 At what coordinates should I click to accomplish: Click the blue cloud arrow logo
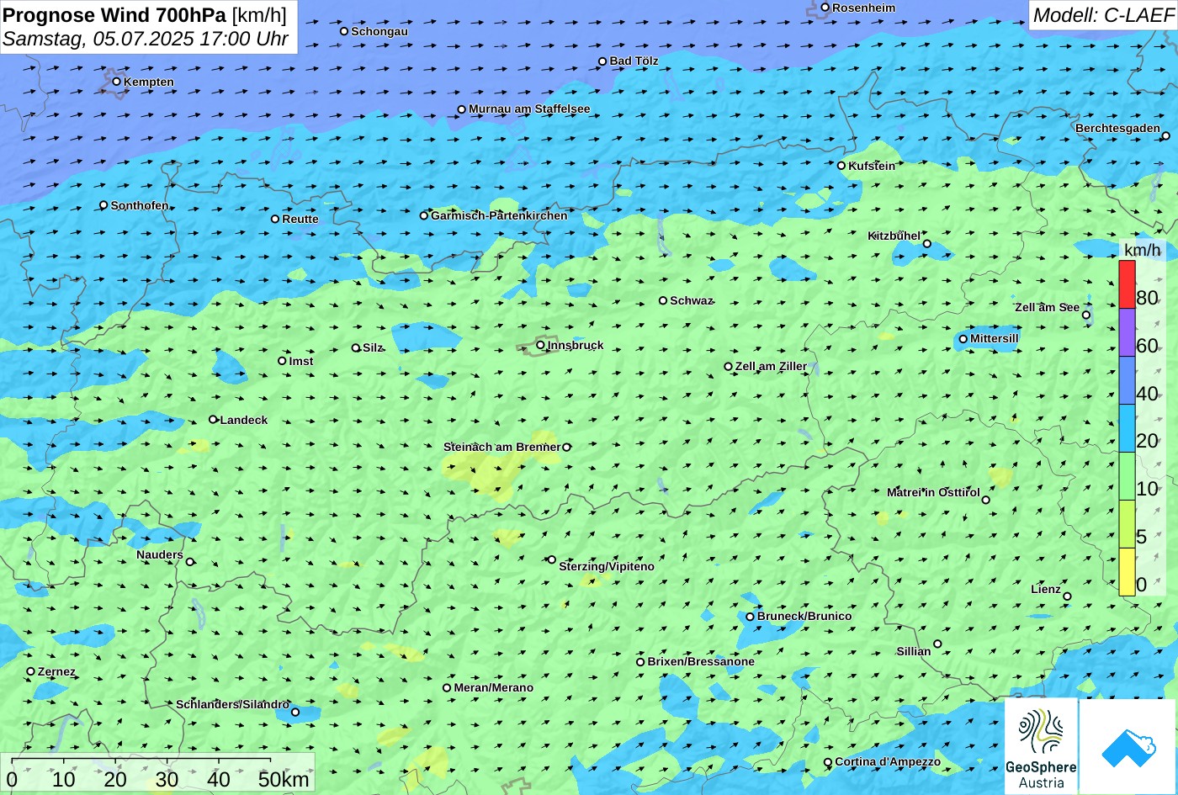pyautogui.click(x=1128, y=746)
